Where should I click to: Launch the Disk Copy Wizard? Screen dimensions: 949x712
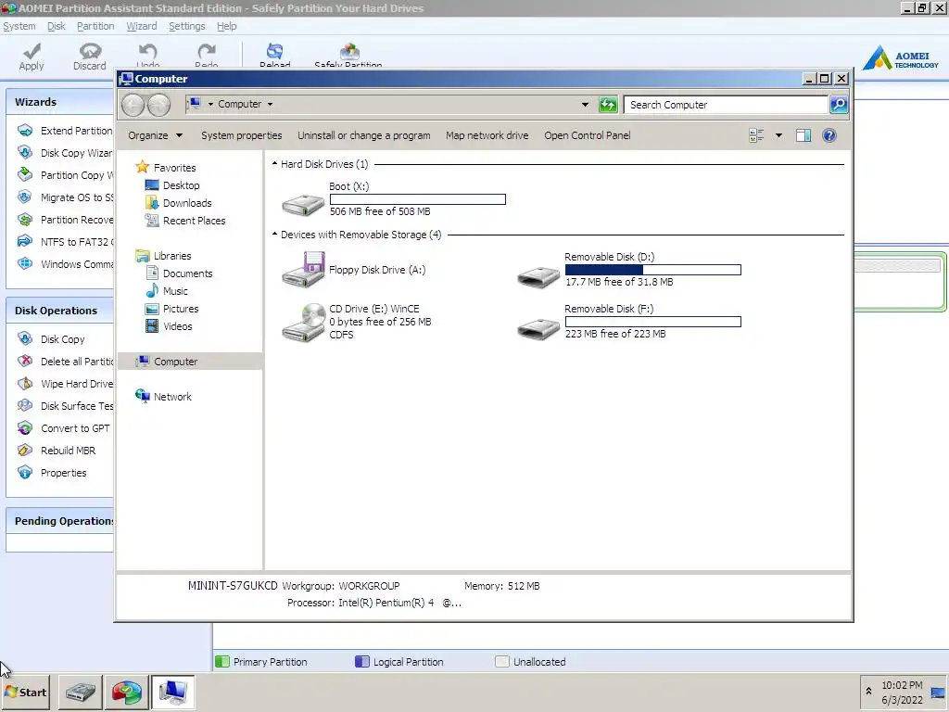click(x=65, y=153)
